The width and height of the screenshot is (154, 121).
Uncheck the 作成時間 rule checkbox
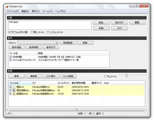11,57
